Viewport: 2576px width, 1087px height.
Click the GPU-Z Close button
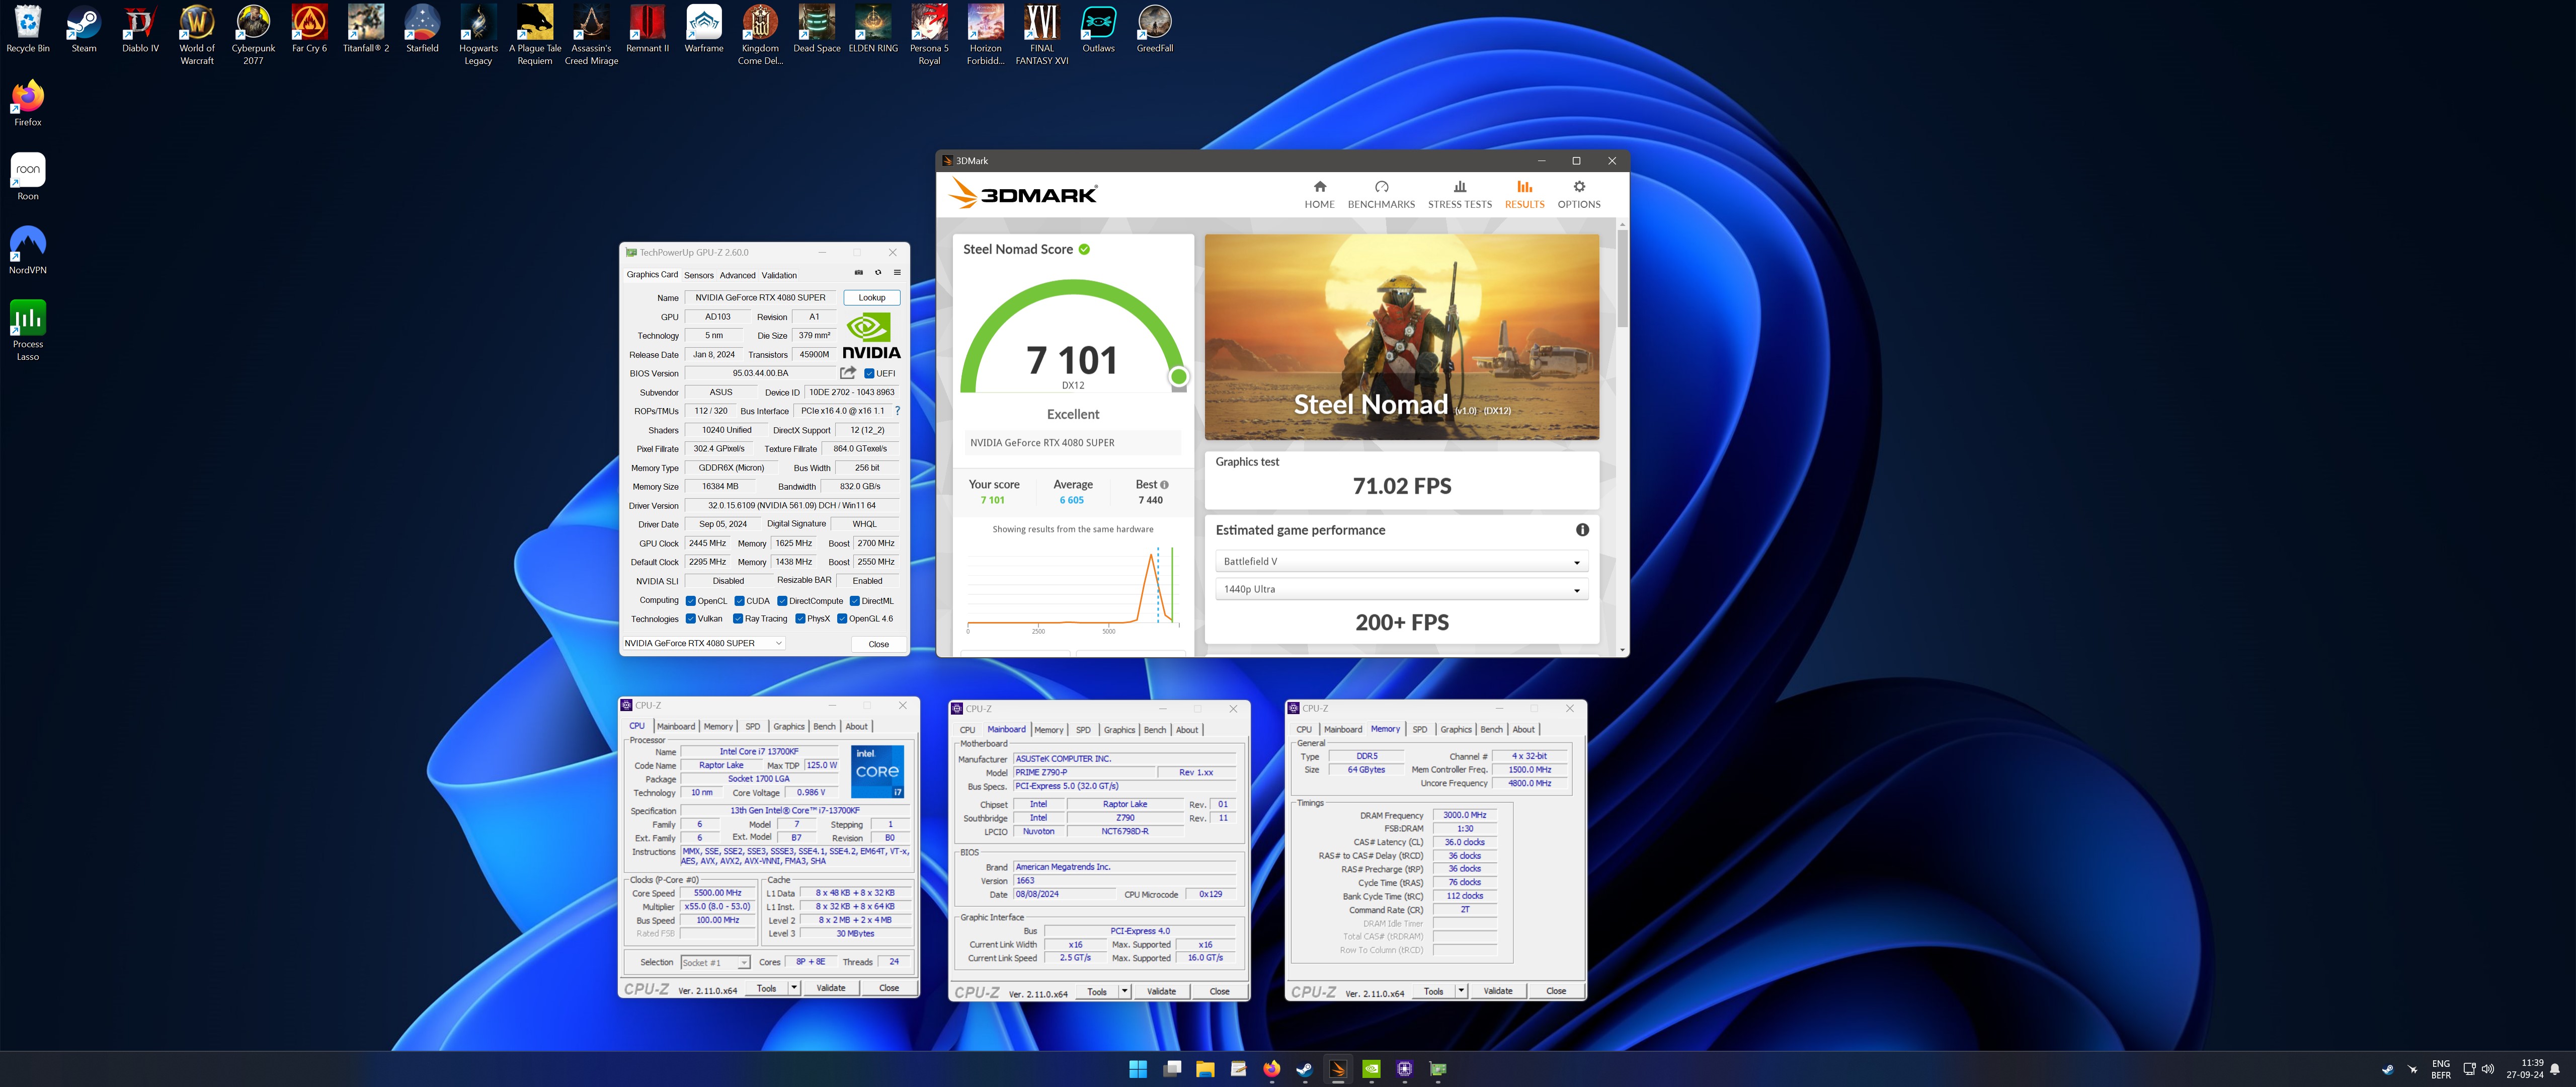[x=878, y=644]
